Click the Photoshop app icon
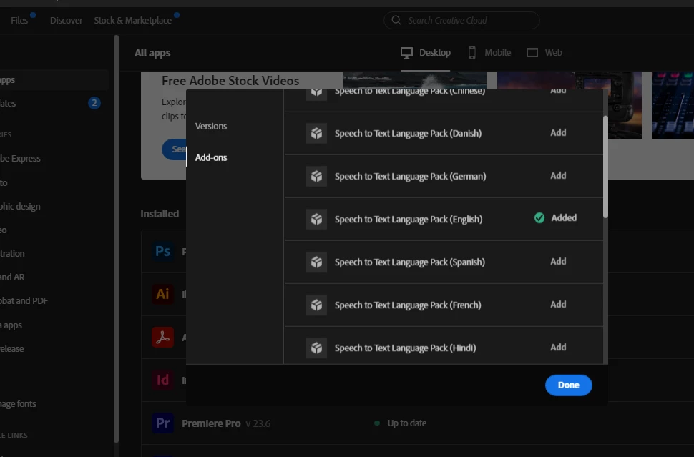694x457 pixels. point(163,251)
